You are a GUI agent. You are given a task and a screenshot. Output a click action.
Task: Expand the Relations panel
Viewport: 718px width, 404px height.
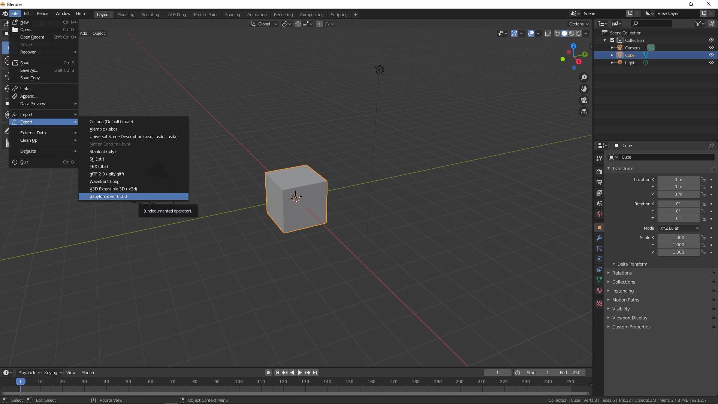click(622, 273)
